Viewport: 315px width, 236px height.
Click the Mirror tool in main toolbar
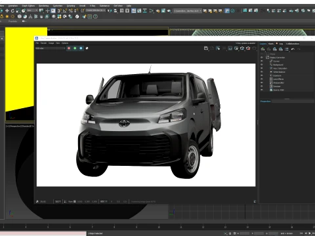110,10
